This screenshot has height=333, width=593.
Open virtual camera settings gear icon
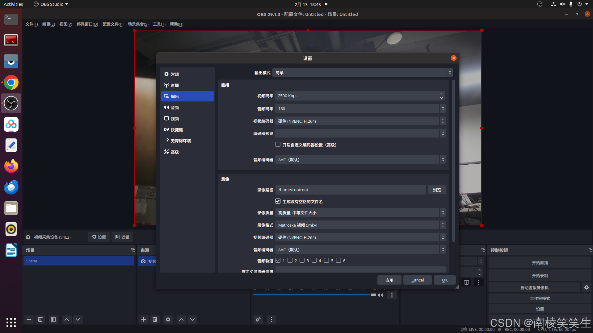click(586, 287)
